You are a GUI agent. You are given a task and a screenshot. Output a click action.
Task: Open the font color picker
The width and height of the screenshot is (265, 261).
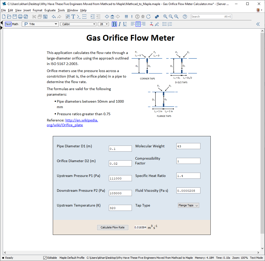click(x=151, y=24)
